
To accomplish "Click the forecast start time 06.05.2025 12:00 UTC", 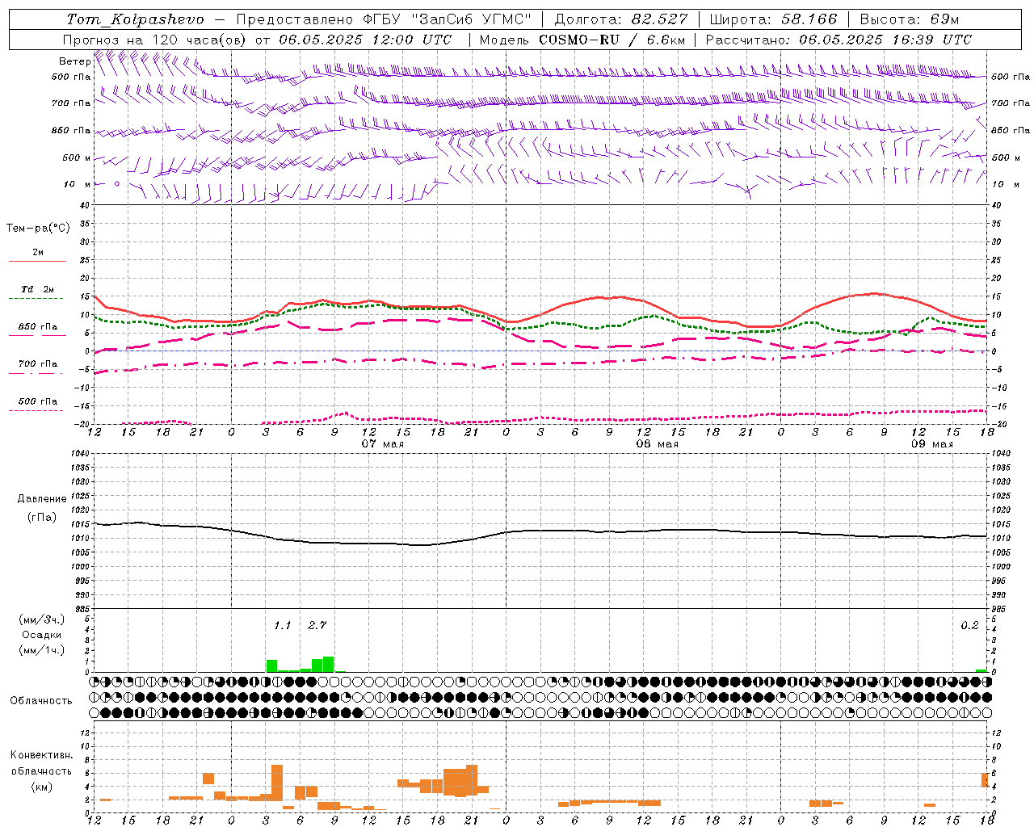I will pyautogui.click(x=365, y=40).
